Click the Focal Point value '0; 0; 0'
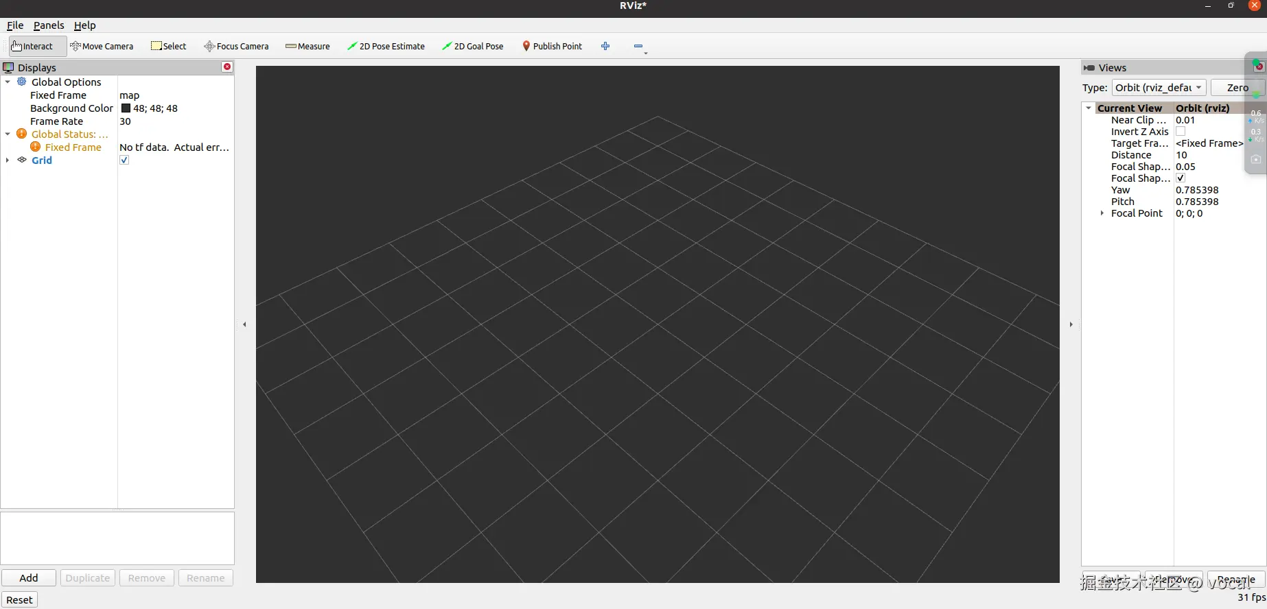This screenshot has width=1267, height=609. click(1189, 213)
